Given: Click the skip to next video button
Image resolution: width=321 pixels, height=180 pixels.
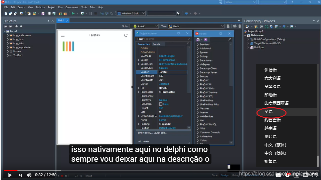Looking at the screenshot, I should click(x=20, y=175).
